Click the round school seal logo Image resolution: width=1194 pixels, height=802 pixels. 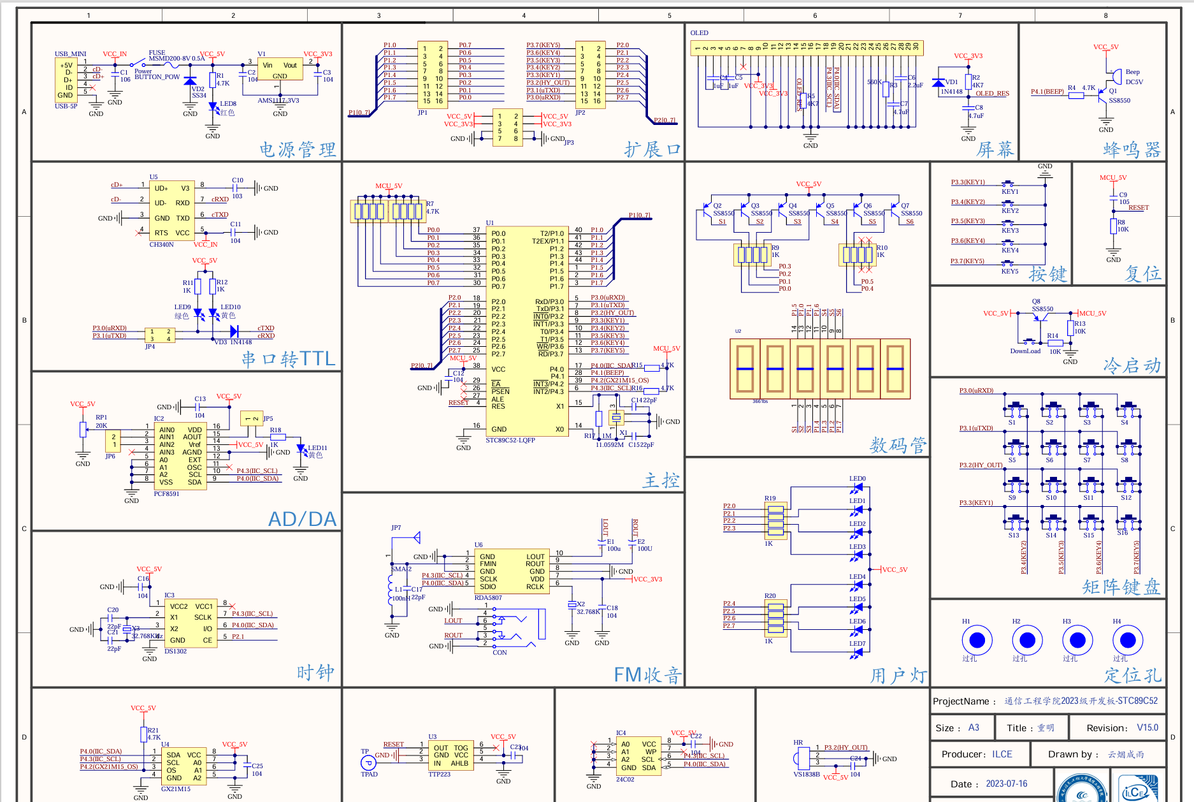1083,787
